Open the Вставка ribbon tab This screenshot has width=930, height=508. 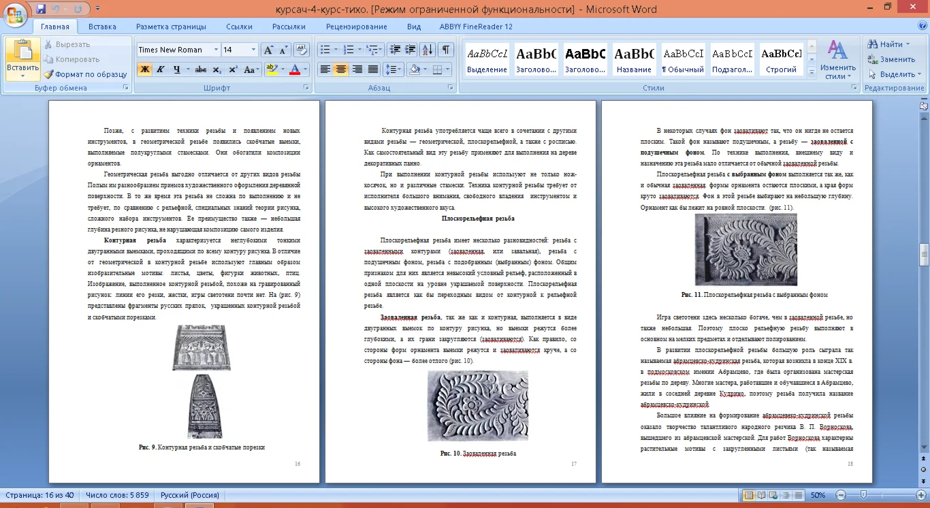pyautogui.click(x=102, y=27)
